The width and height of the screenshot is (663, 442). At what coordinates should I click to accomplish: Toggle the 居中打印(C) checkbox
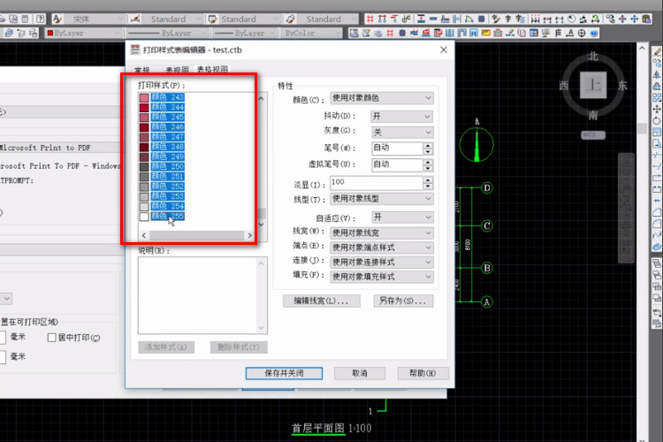click(51, 338)
